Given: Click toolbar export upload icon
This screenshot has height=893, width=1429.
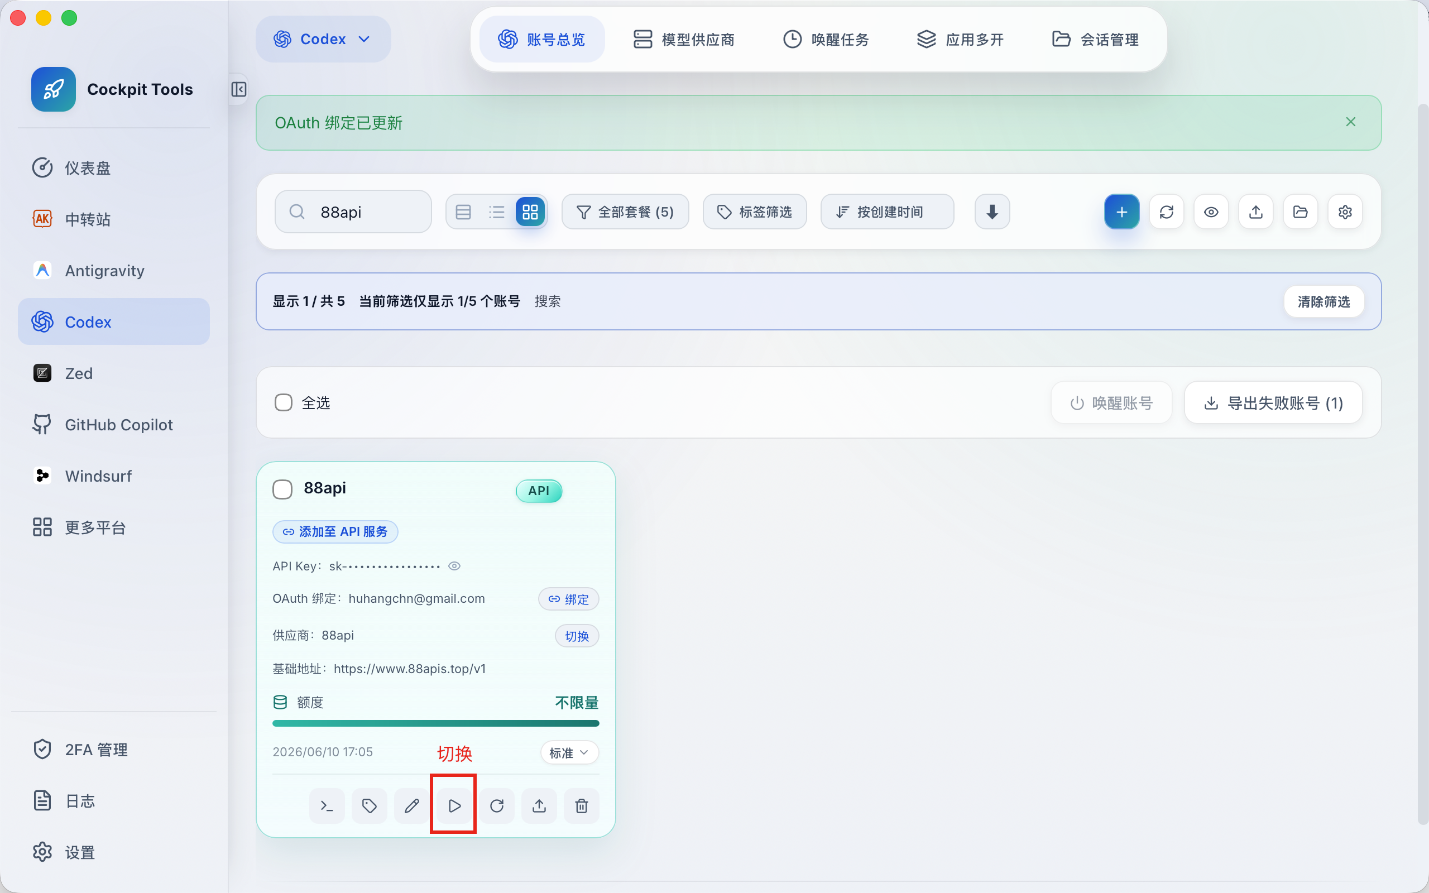Looking at the screenshot, I should pyautogui.click(x=1256, y=212).
